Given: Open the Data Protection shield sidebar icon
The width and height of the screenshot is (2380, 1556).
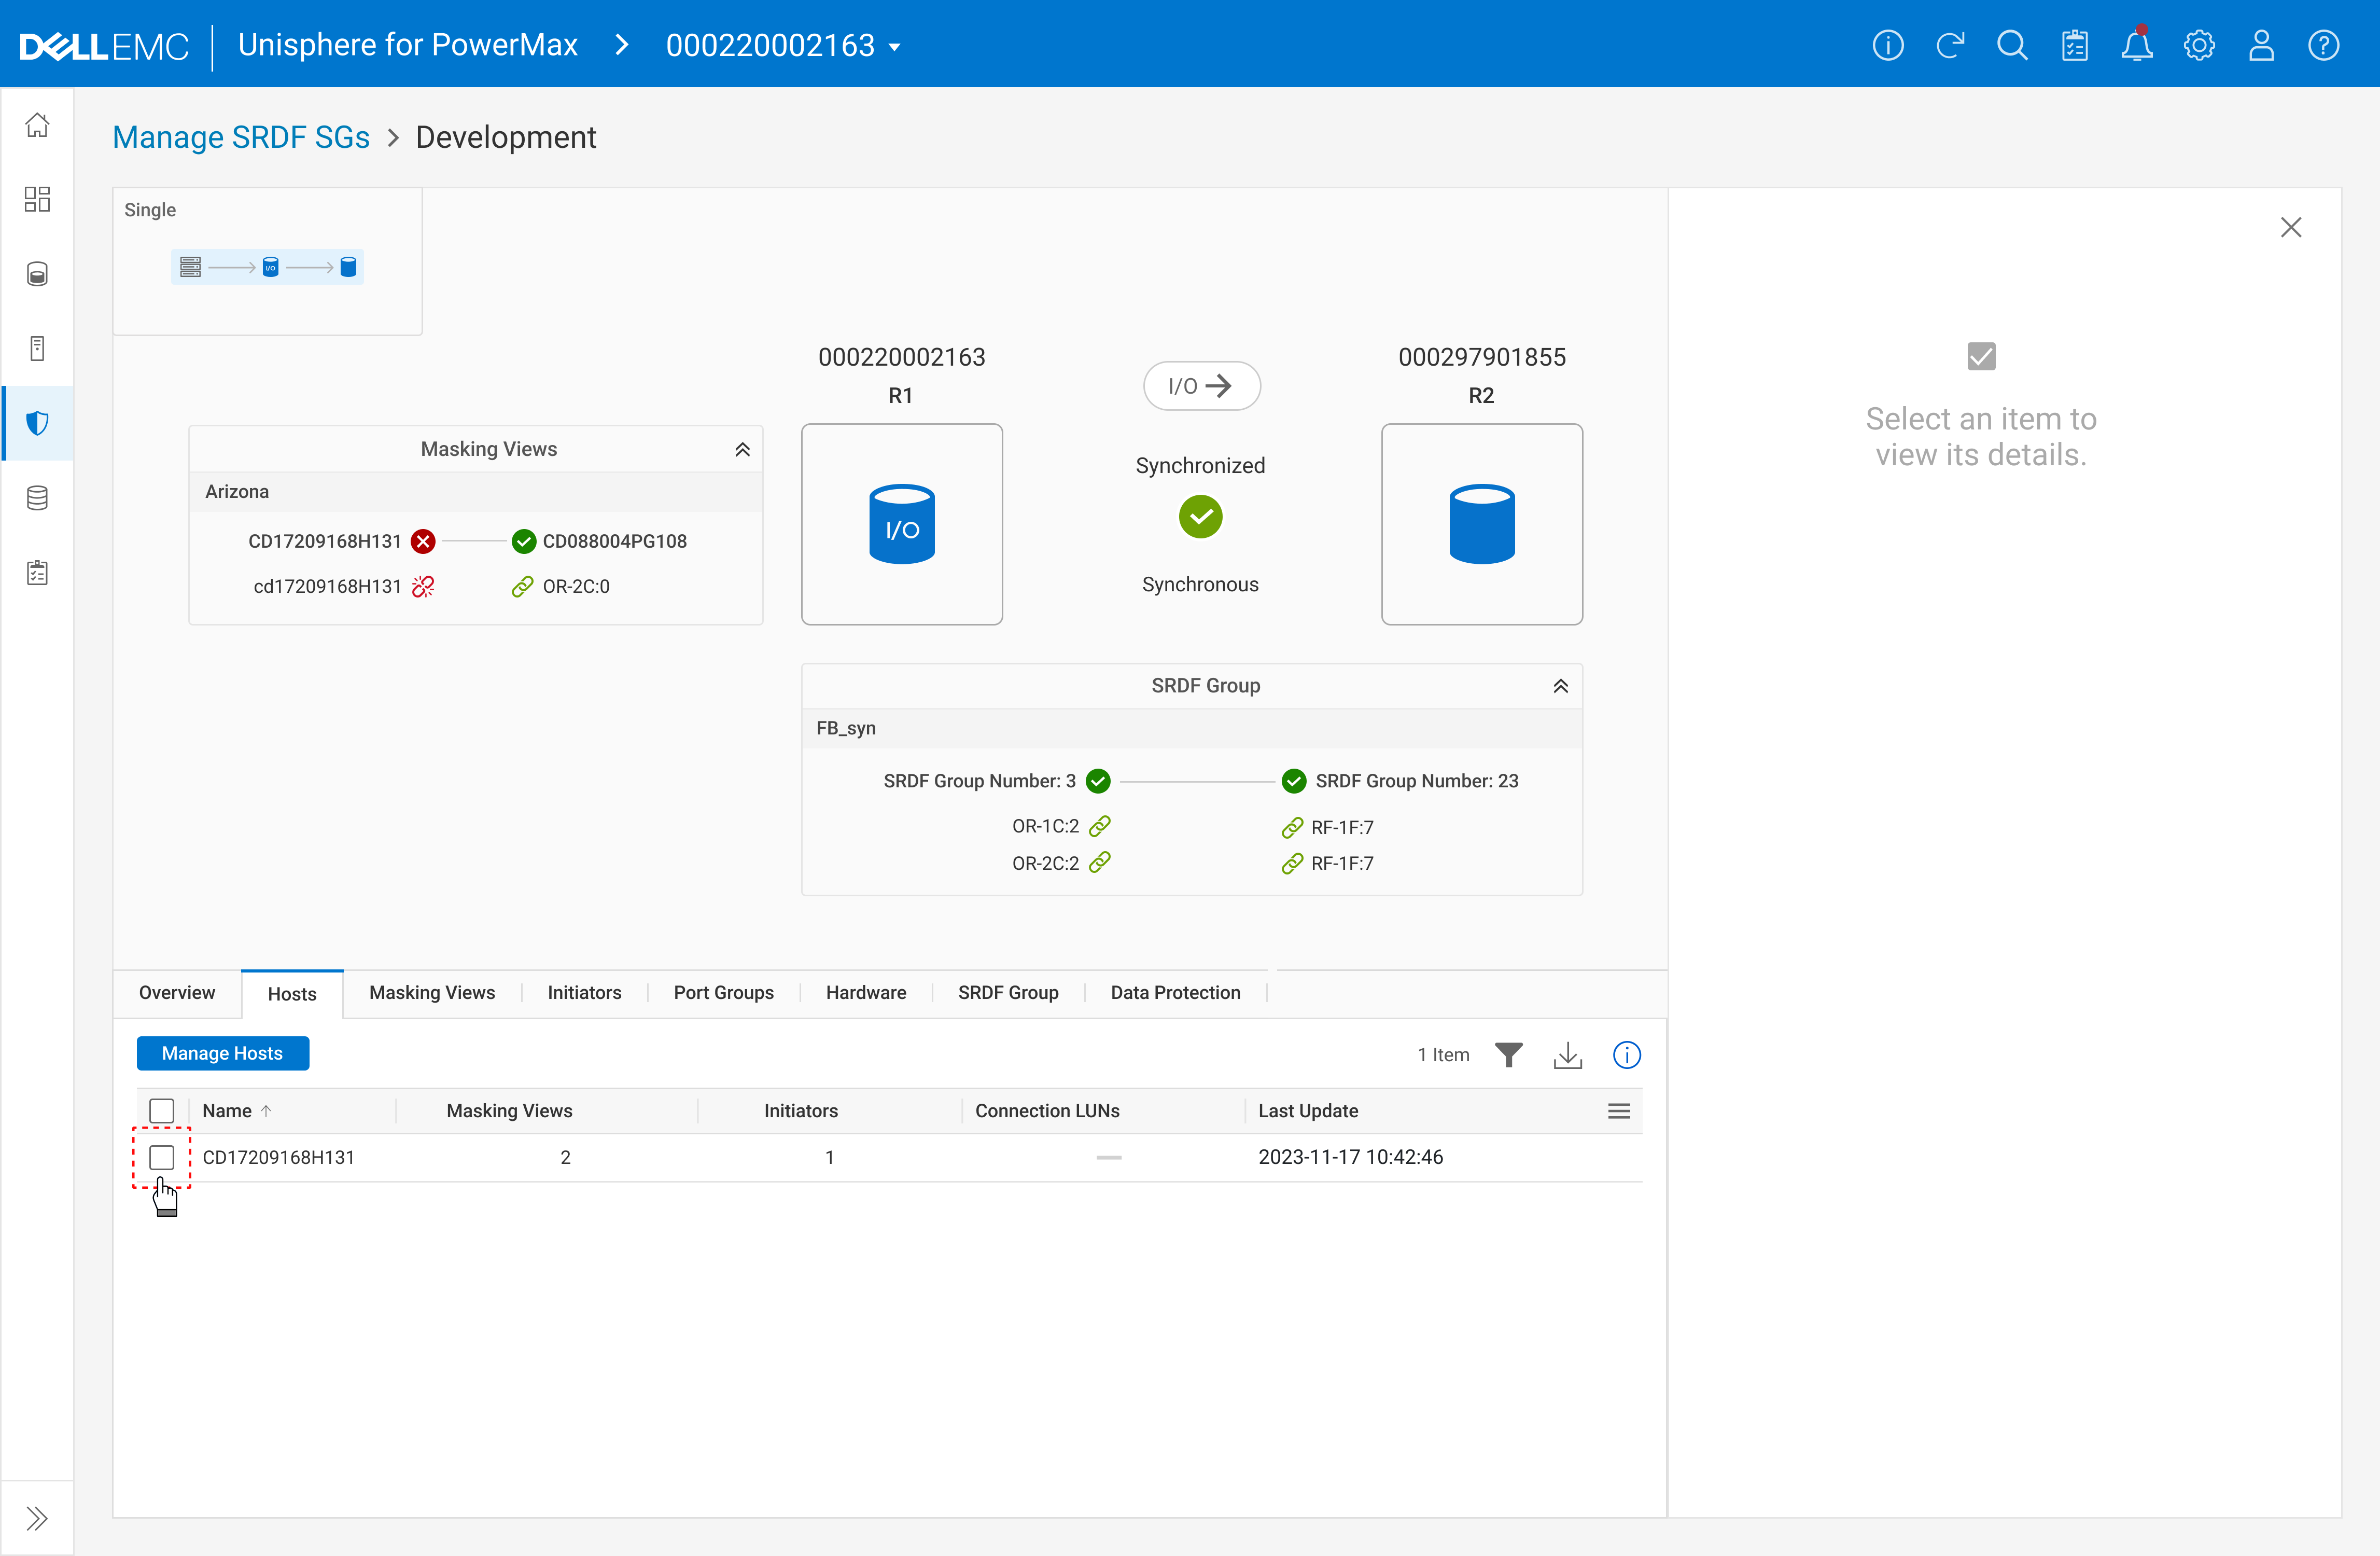Looking at the screenshot, I should [37, 423].
